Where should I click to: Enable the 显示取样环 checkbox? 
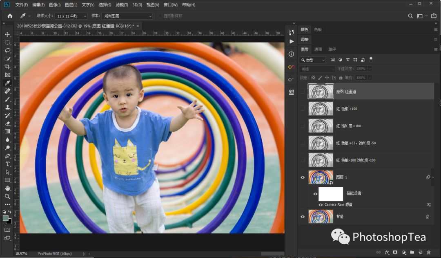[160, 16]
